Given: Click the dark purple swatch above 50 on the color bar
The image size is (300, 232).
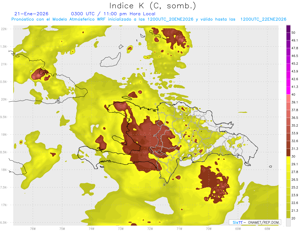Looking at the screenshot, I should coord(288,29).
